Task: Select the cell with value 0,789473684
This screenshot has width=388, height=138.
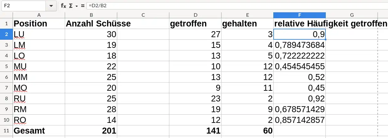Action: [299, 45]
